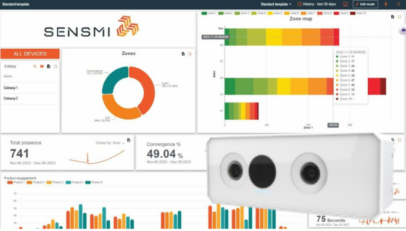Screen dimensions: 406x231
Task: Export data from Zones widget
Action: click(183, 54)
